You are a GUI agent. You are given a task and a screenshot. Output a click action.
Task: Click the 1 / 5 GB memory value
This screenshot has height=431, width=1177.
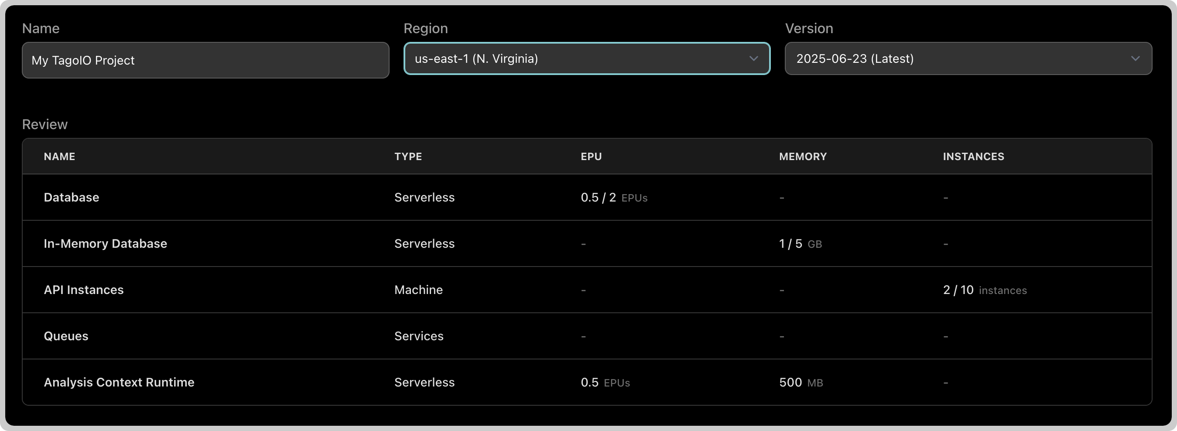801,243
